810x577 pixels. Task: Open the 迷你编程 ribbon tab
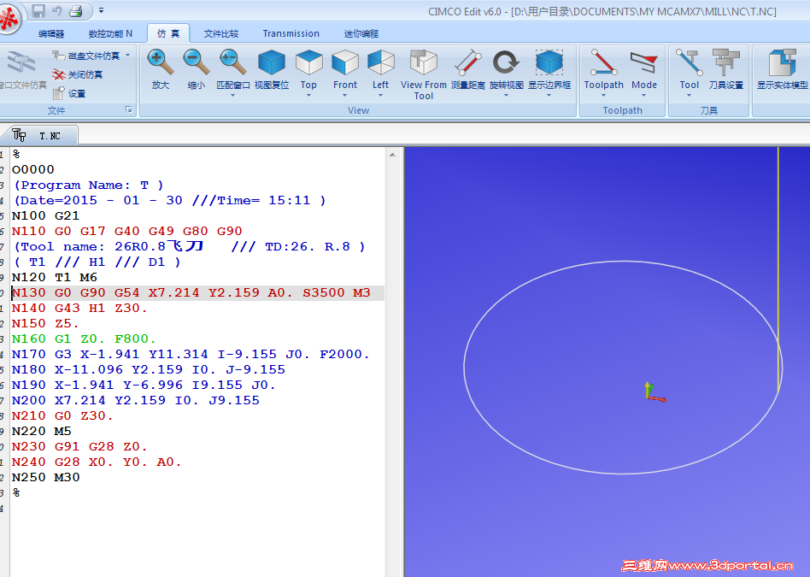pyautogui.click(x=361, y=33)
